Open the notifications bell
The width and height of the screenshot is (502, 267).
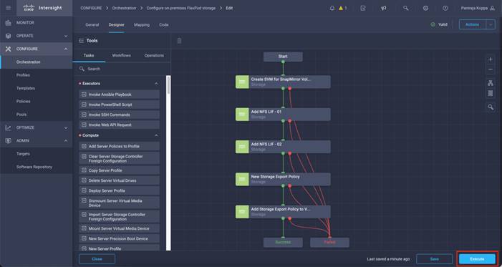[x=332, y=8]
